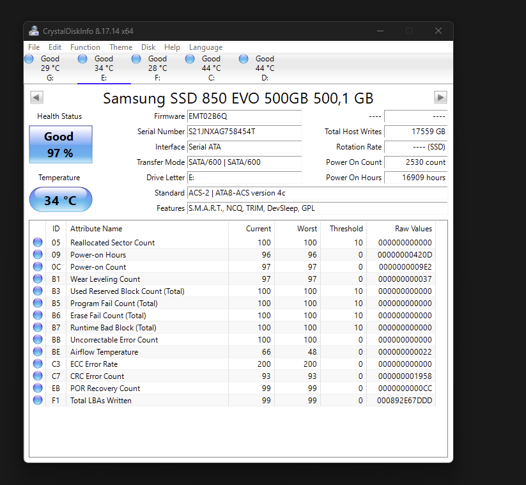Click the status orb for Power-on Count row
This screenshot has width=526, height=485.
[38, 266]
